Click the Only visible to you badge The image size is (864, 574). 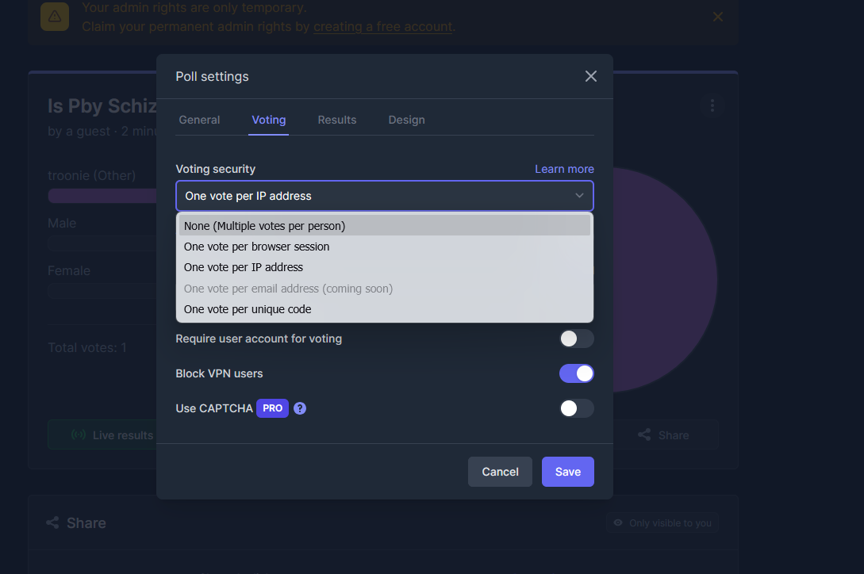(662, 522)
